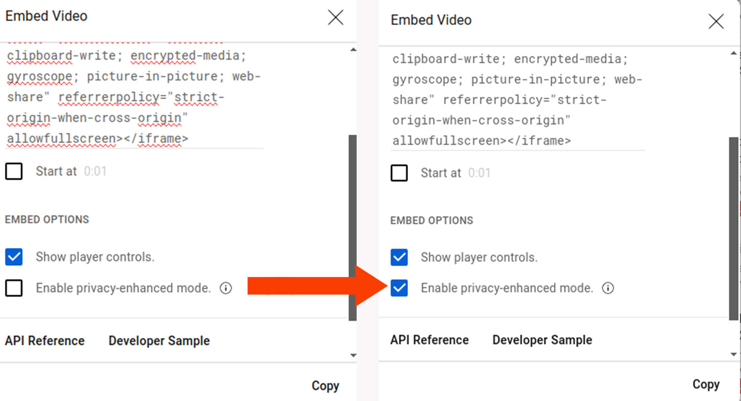Click the scroll-up arrow in the left dialog
Viewport: 741px width, 401px height.
354,48
